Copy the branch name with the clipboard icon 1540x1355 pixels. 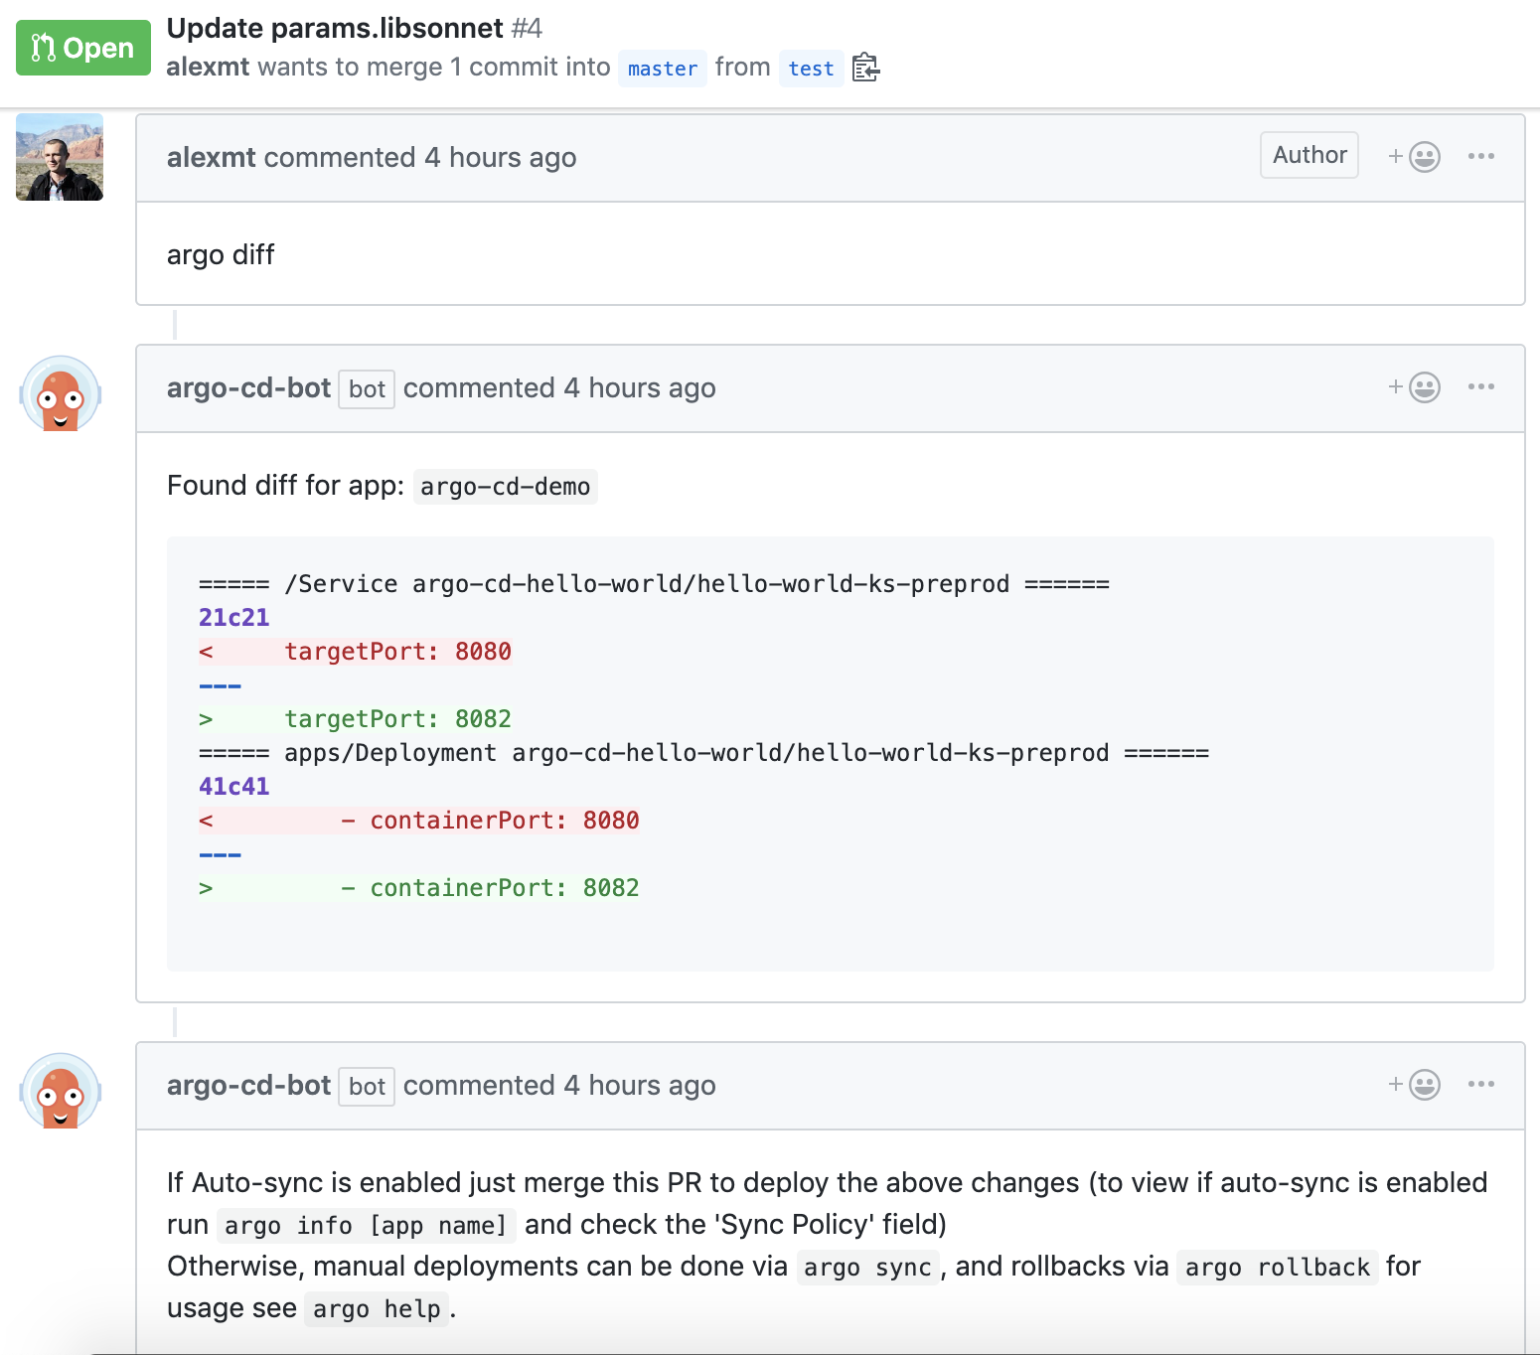(x=865, y=68)
